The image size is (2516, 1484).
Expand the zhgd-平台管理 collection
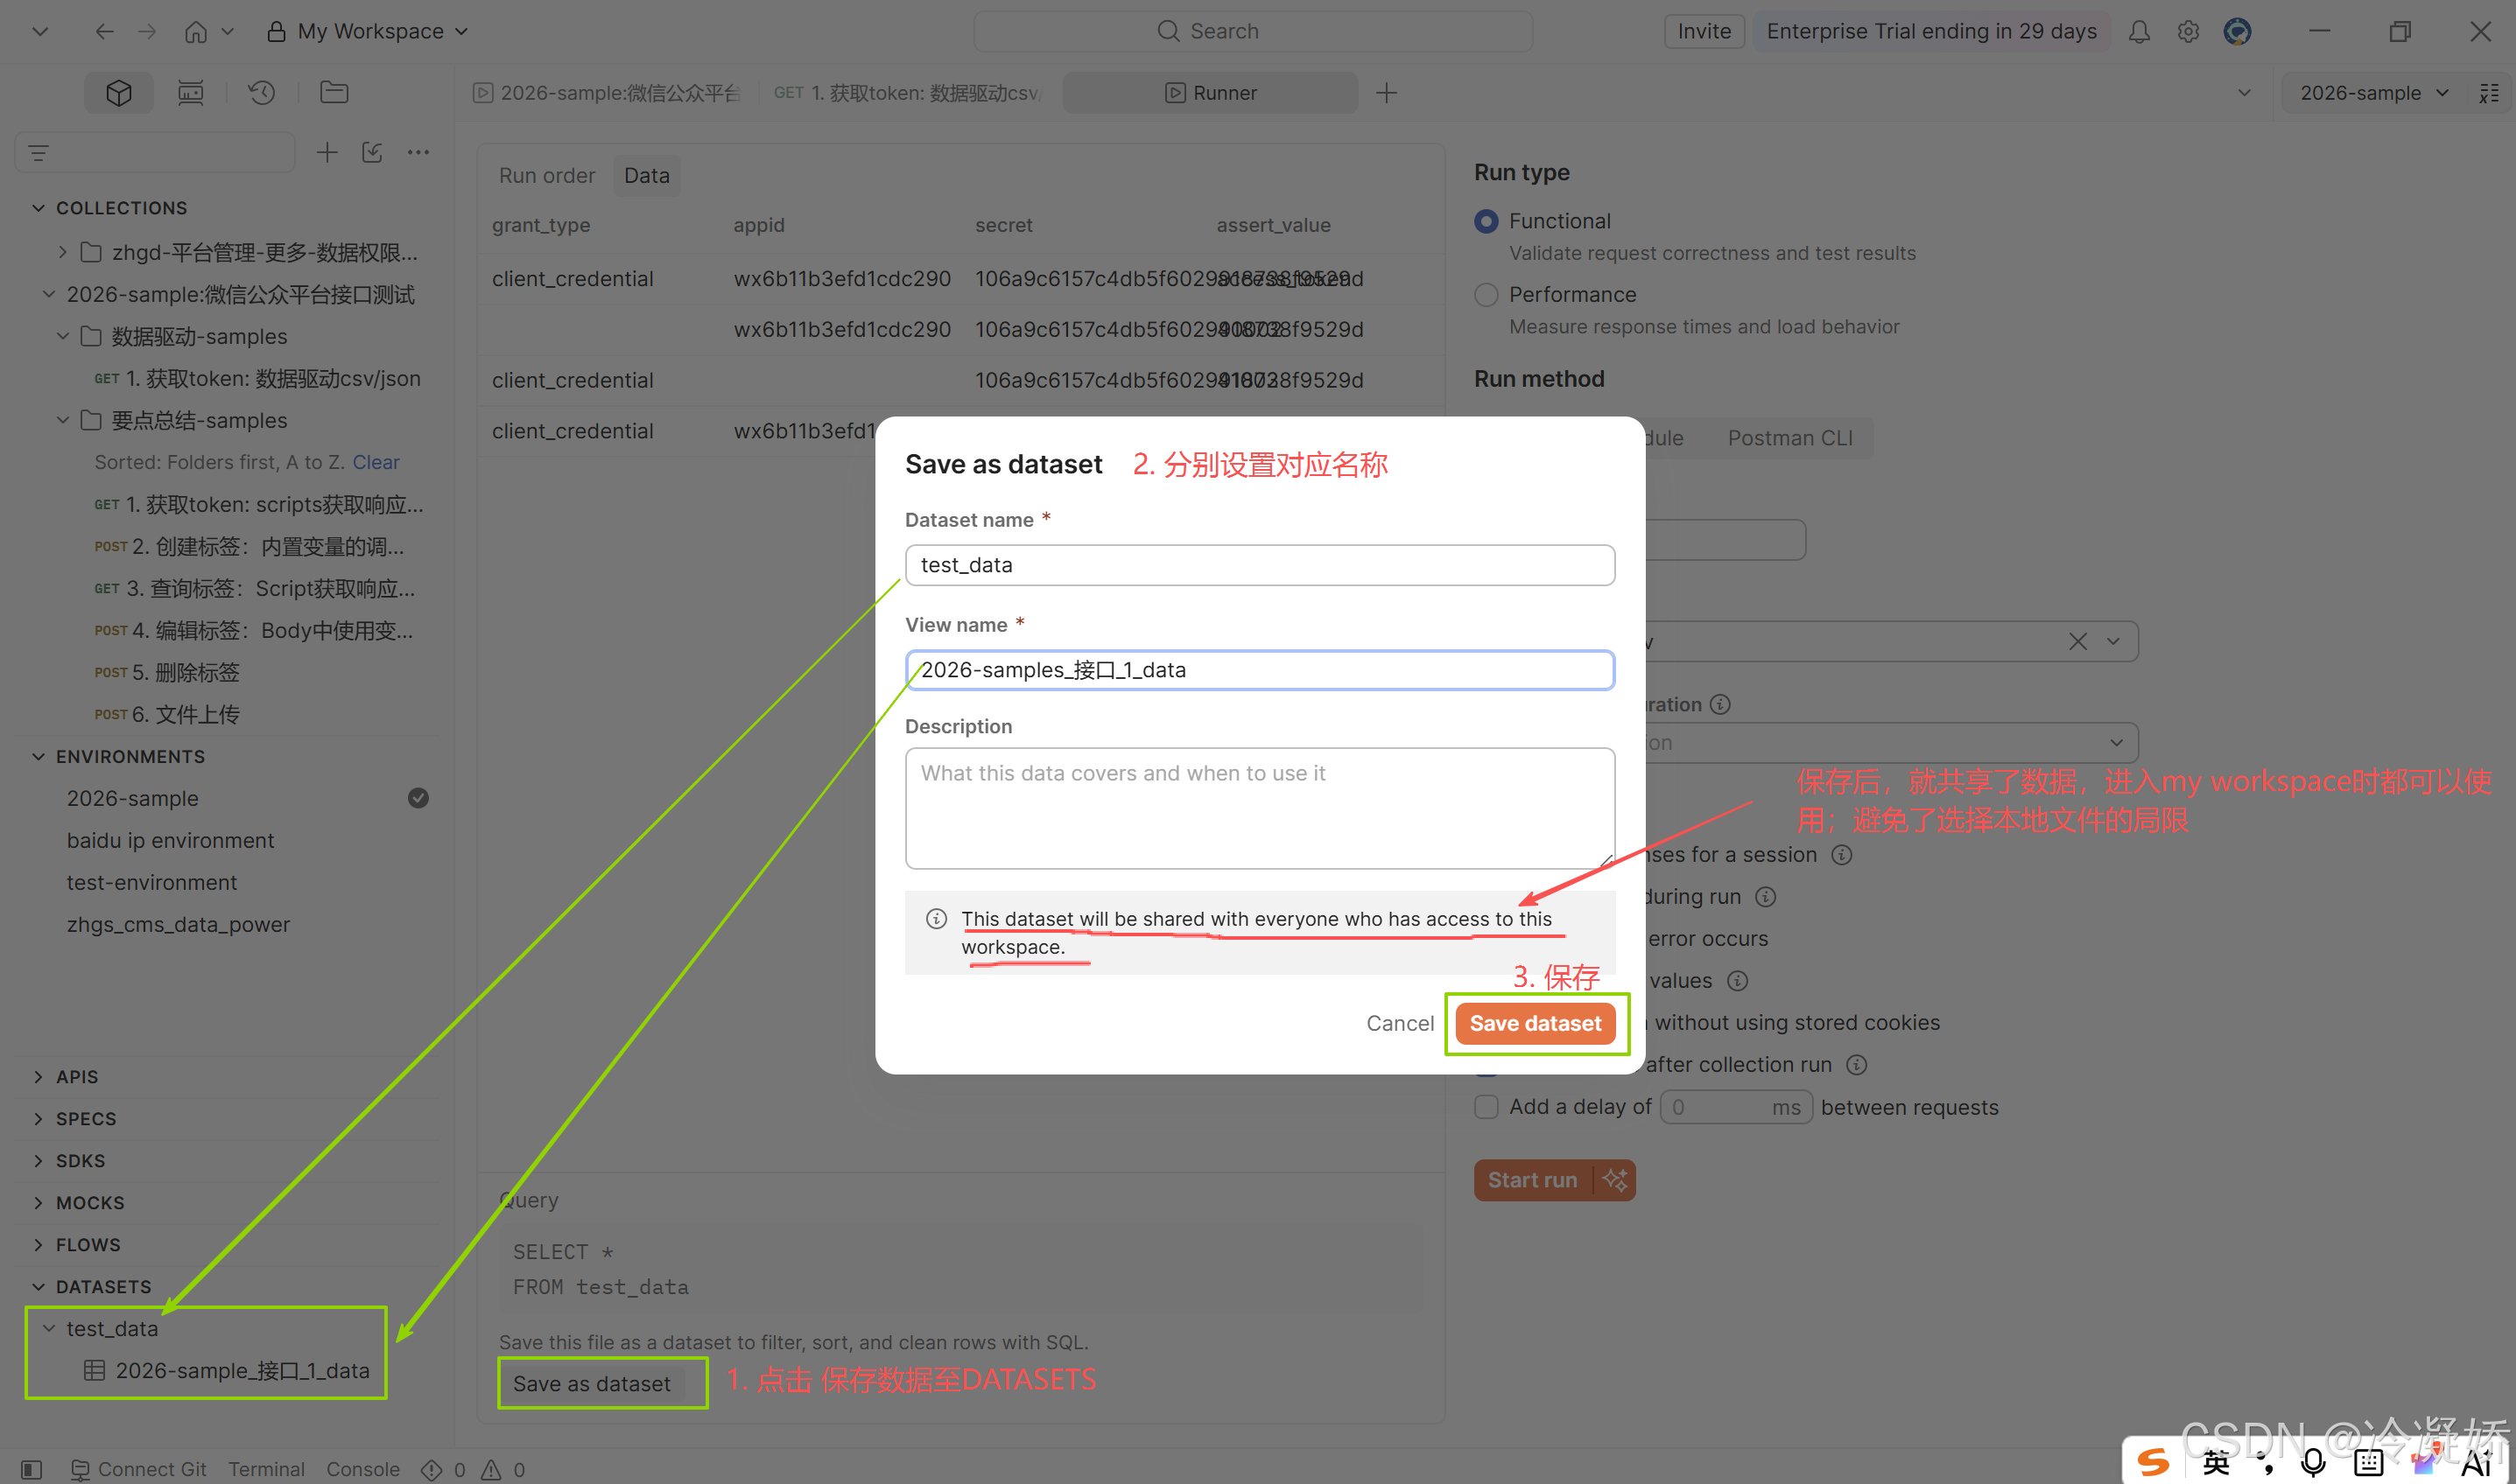63,252
